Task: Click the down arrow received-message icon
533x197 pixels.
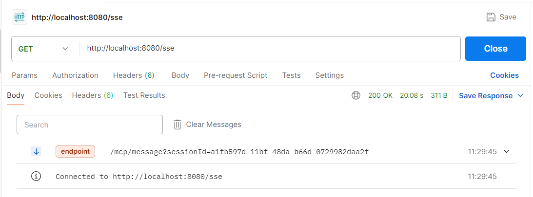Action: (36, 151)
